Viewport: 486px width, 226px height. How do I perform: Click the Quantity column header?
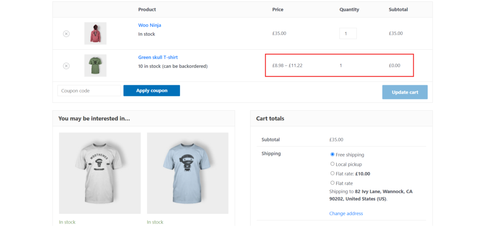[349, 9]
